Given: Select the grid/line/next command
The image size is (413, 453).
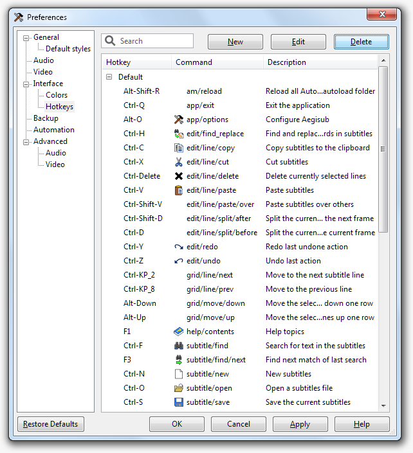Looking at the screenshot, I should coord(209,275).
